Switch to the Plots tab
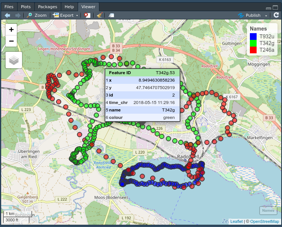Viewport: 282px width, 227px height. click(26, 7)
